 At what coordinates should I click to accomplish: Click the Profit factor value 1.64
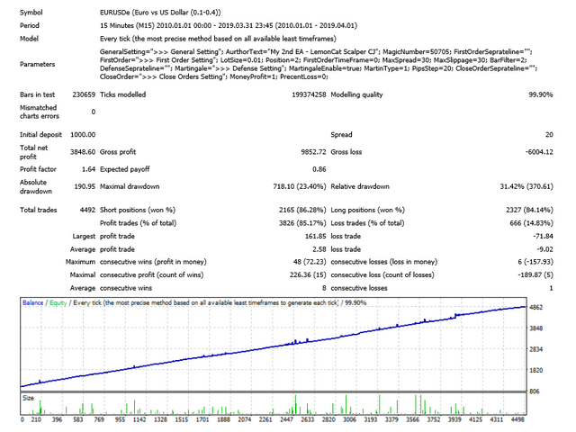coord(88,169)
